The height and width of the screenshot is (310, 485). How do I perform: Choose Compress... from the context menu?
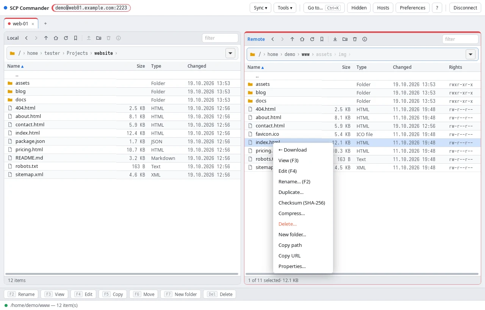point(303,213)
